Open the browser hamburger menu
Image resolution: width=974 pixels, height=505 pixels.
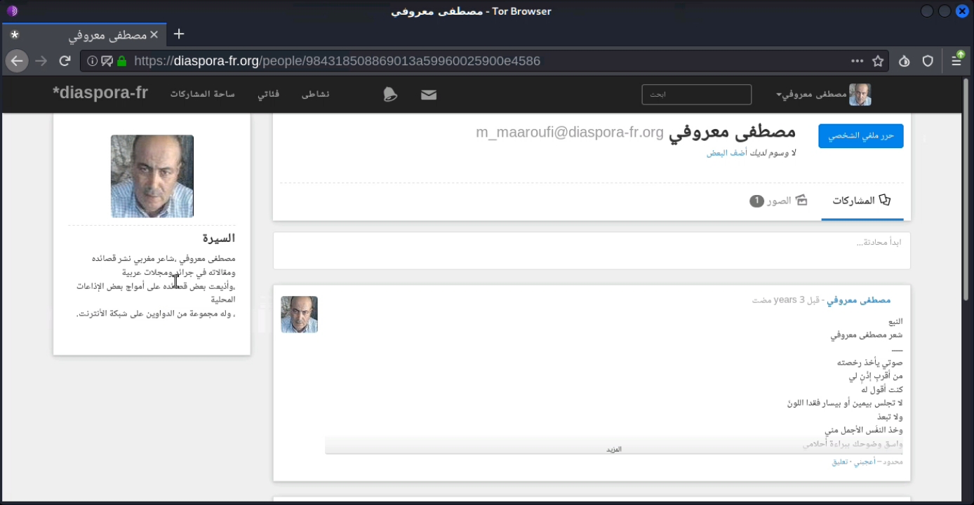coord(956,61)
